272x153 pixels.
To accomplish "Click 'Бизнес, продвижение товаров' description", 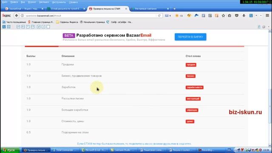I will [82, 76].
